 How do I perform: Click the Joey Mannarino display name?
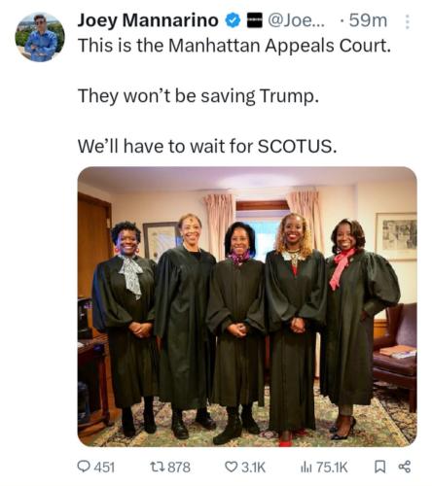[148, 20]
